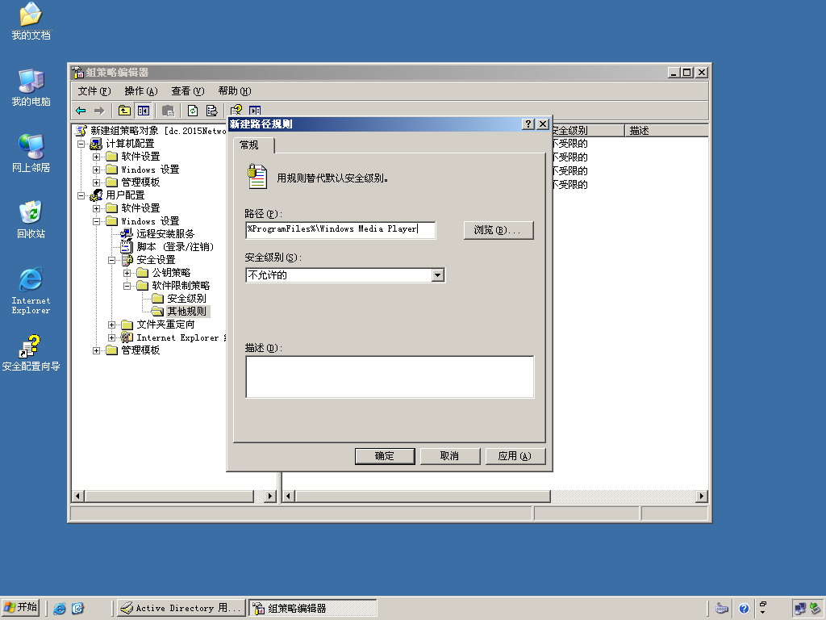The height and width of the screenshot is (620, 826).
Task: Click the 描述 column header
Action: pos(665,130)
